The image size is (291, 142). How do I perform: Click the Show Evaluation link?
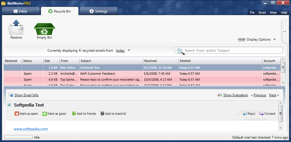click(236, 95)
